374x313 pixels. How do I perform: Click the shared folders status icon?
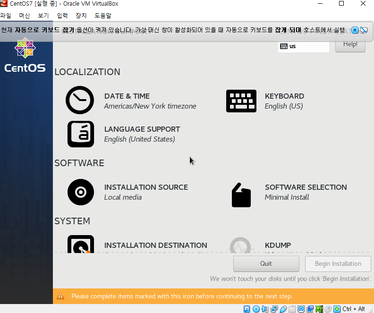pos(292,309)
